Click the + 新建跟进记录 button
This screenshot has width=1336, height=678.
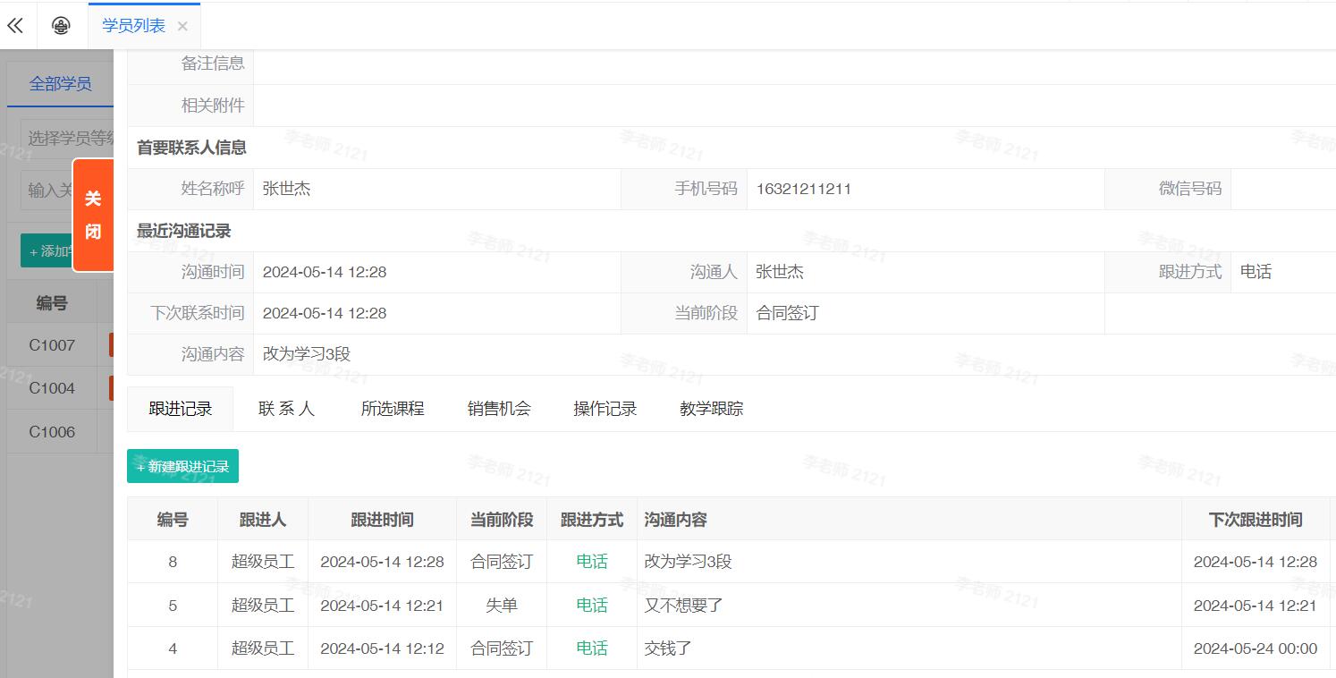pos(182,466)
